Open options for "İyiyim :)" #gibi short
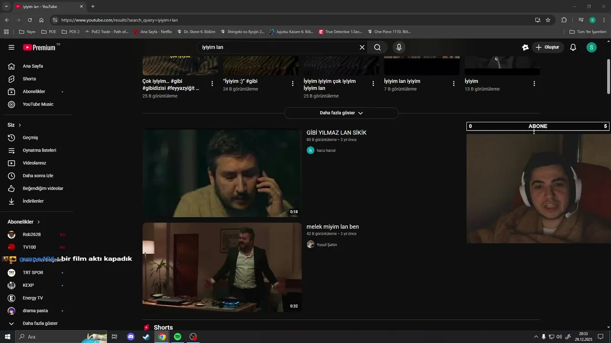 [x=293, y=83]
